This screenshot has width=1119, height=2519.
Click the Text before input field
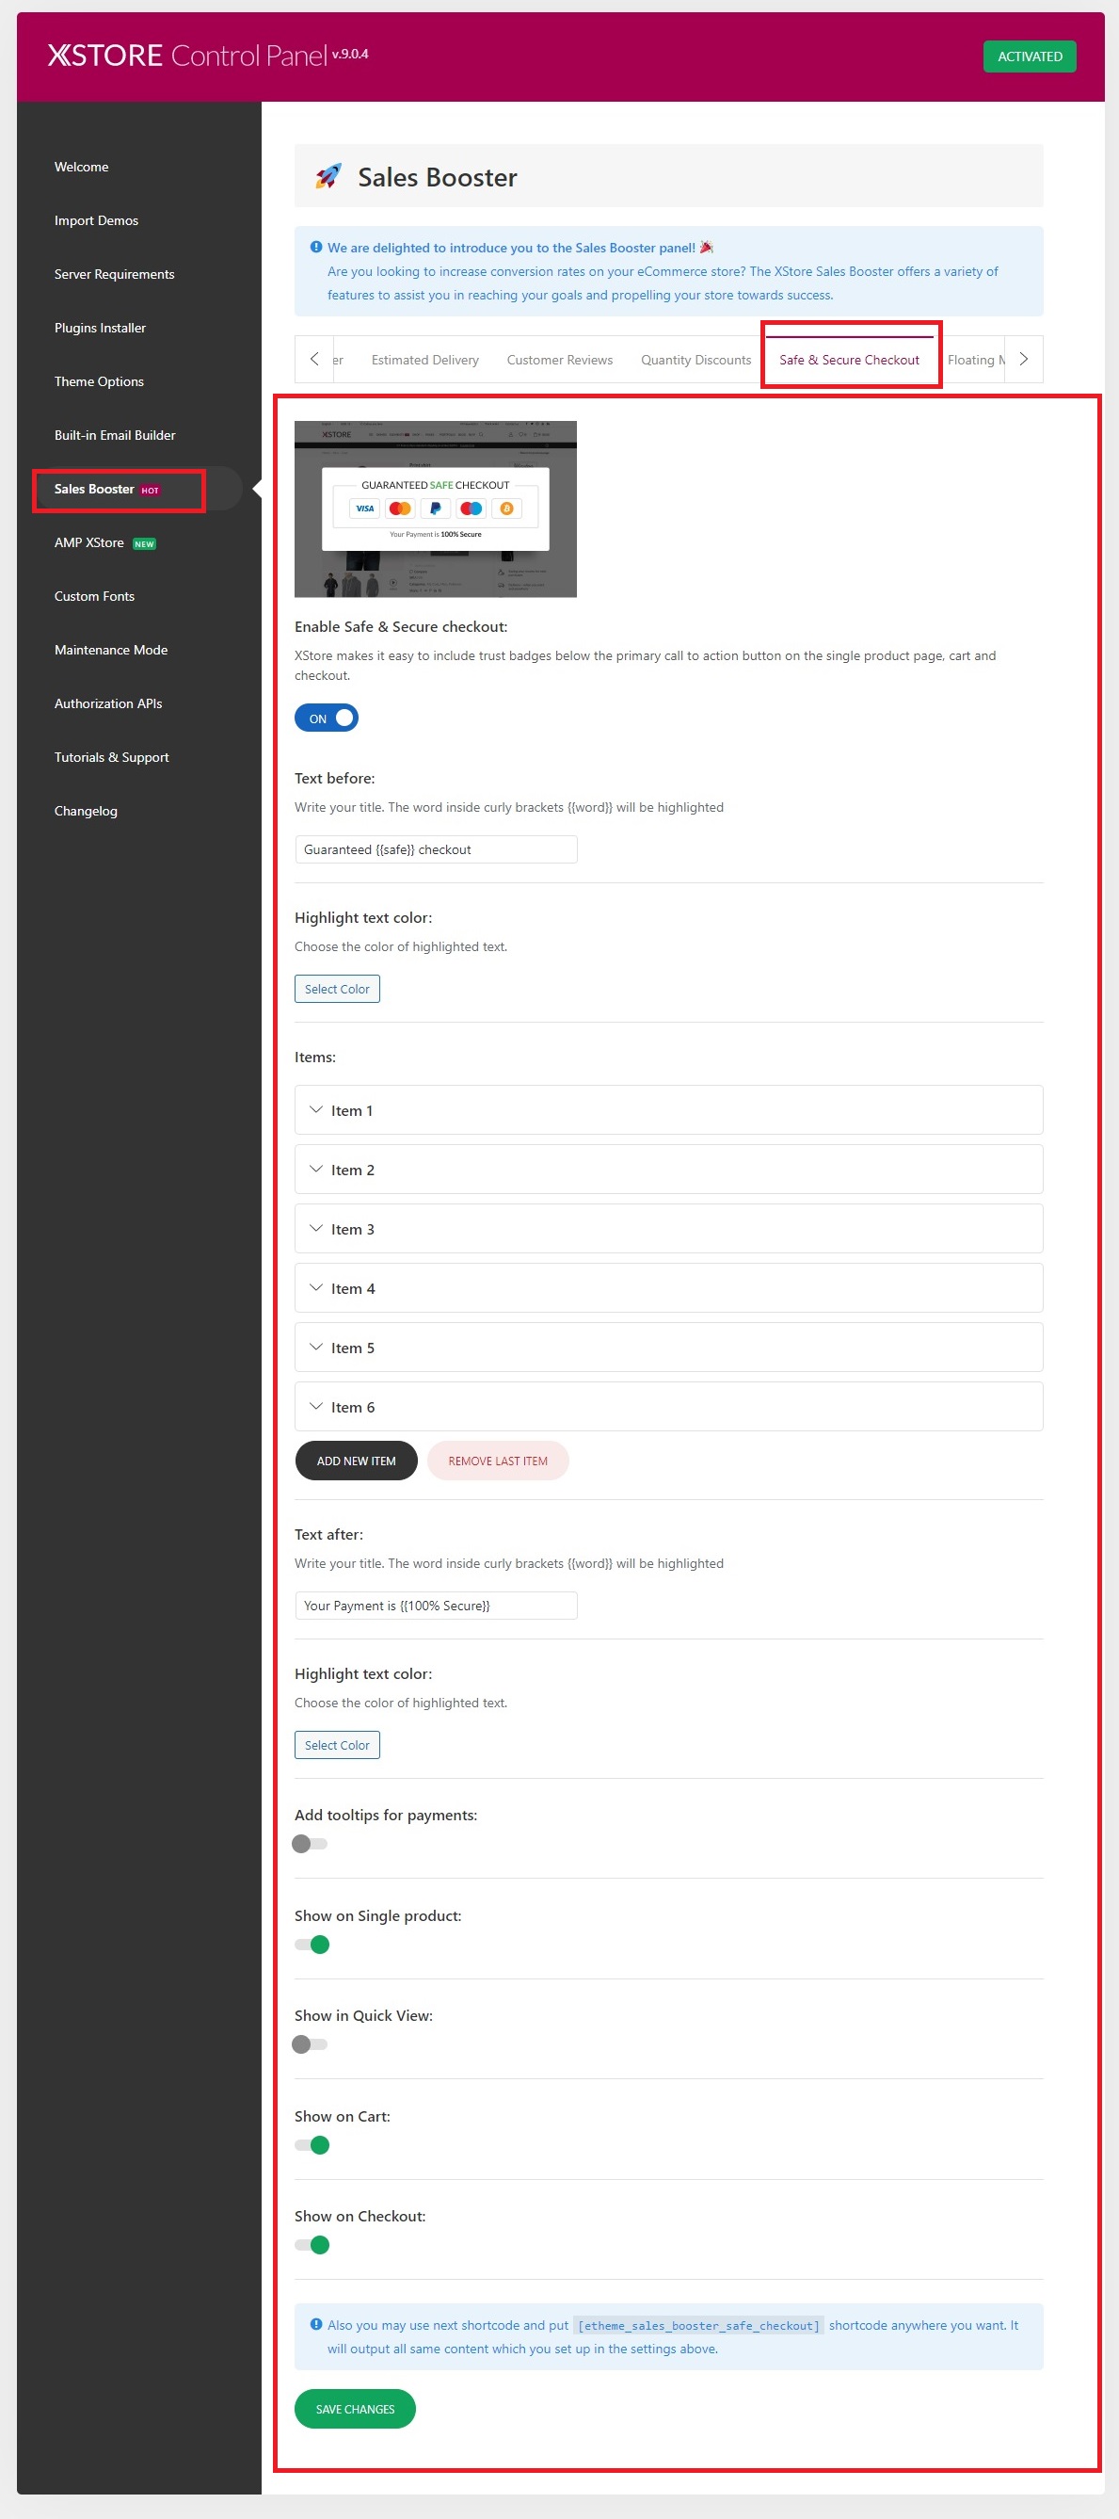click(436, 849)
